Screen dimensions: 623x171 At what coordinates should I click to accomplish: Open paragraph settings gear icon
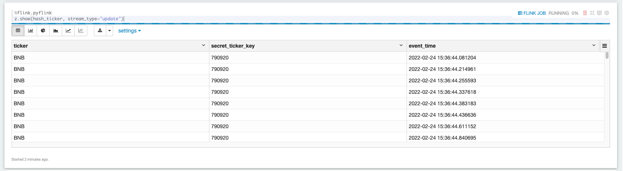pos(607,13)
